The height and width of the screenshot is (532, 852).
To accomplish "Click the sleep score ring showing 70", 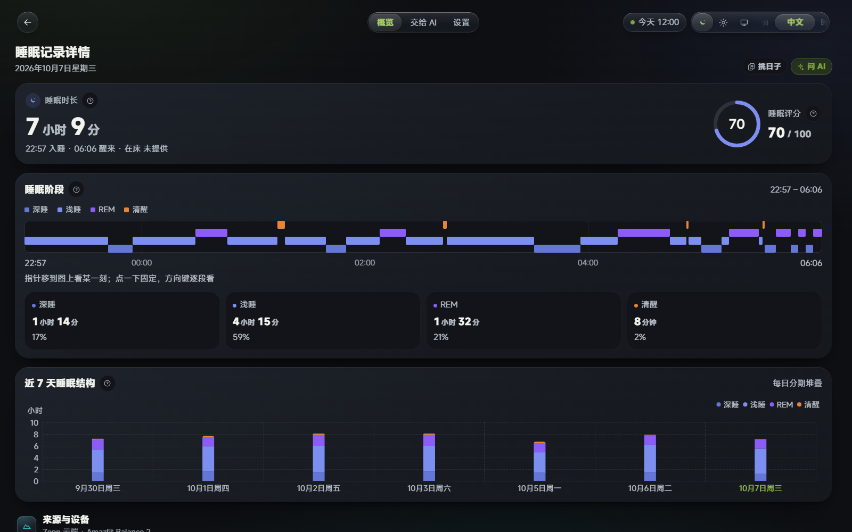I will click(737, 124).
